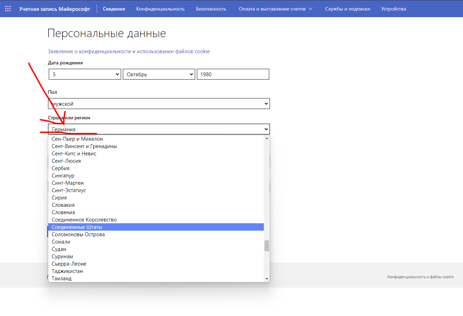Open the Конфиденциальность tab
Screen dimensions: 463x316
click(x=160, y=9)
